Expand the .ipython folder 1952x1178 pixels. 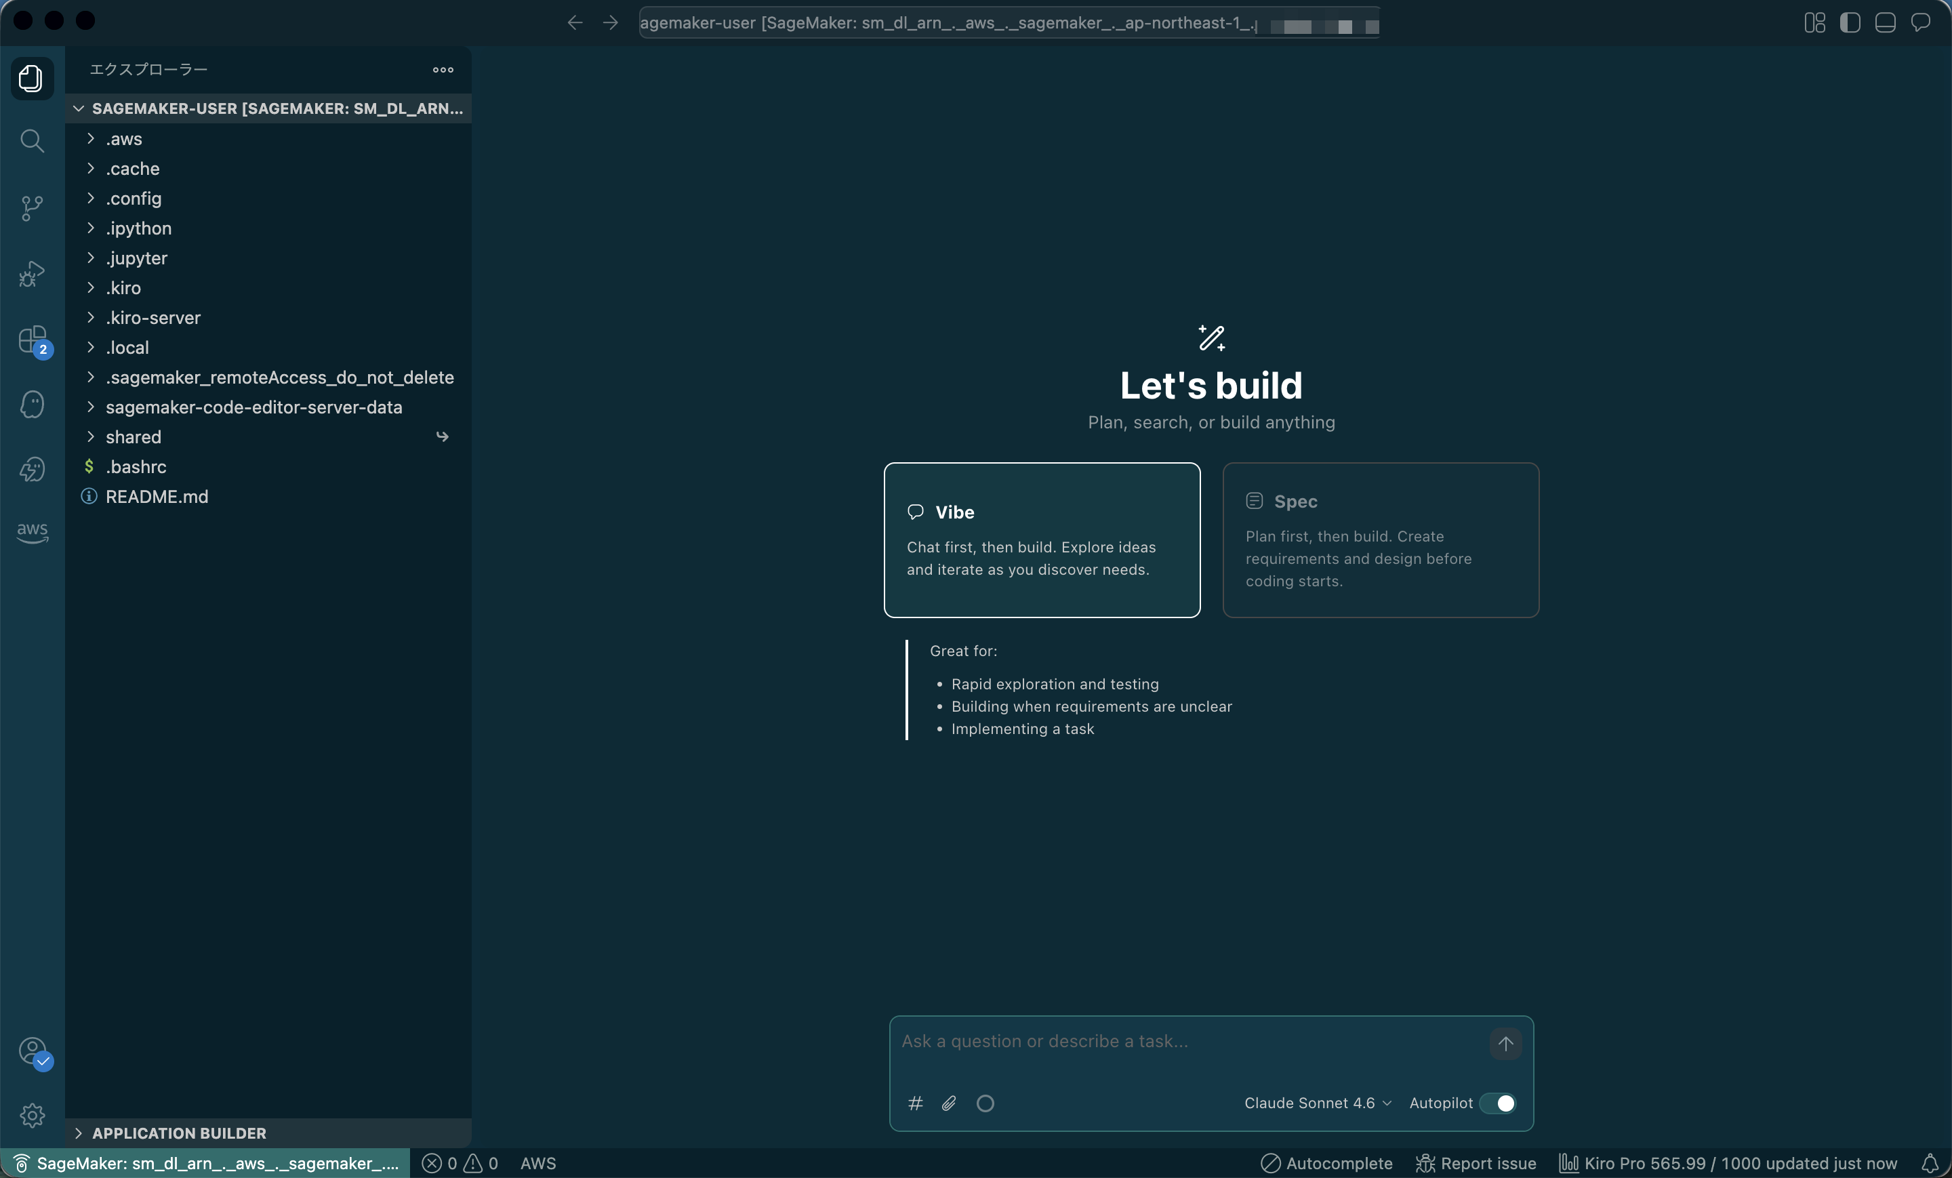pyautogui.click(x=268, y=228)
